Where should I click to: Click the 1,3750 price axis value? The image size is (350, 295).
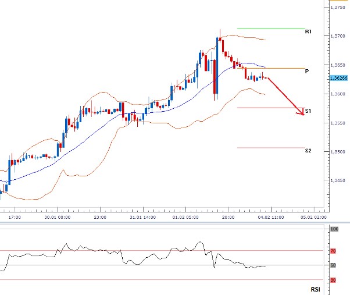338,7
